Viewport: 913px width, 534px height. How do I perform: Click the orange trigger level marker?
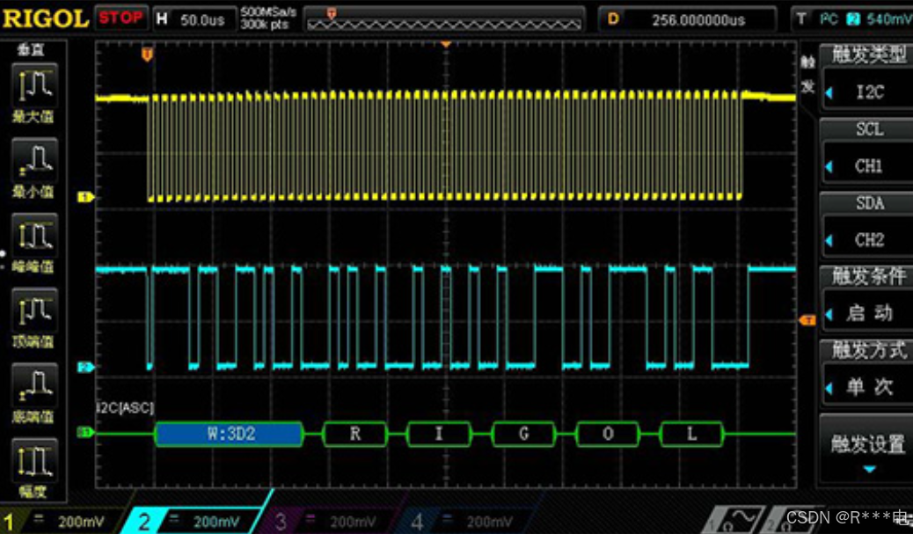807,320
